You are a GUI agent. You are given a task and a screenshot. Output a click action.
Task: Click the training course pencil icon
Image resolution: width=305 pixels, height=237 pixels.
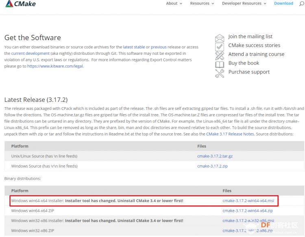click(220, 56)
